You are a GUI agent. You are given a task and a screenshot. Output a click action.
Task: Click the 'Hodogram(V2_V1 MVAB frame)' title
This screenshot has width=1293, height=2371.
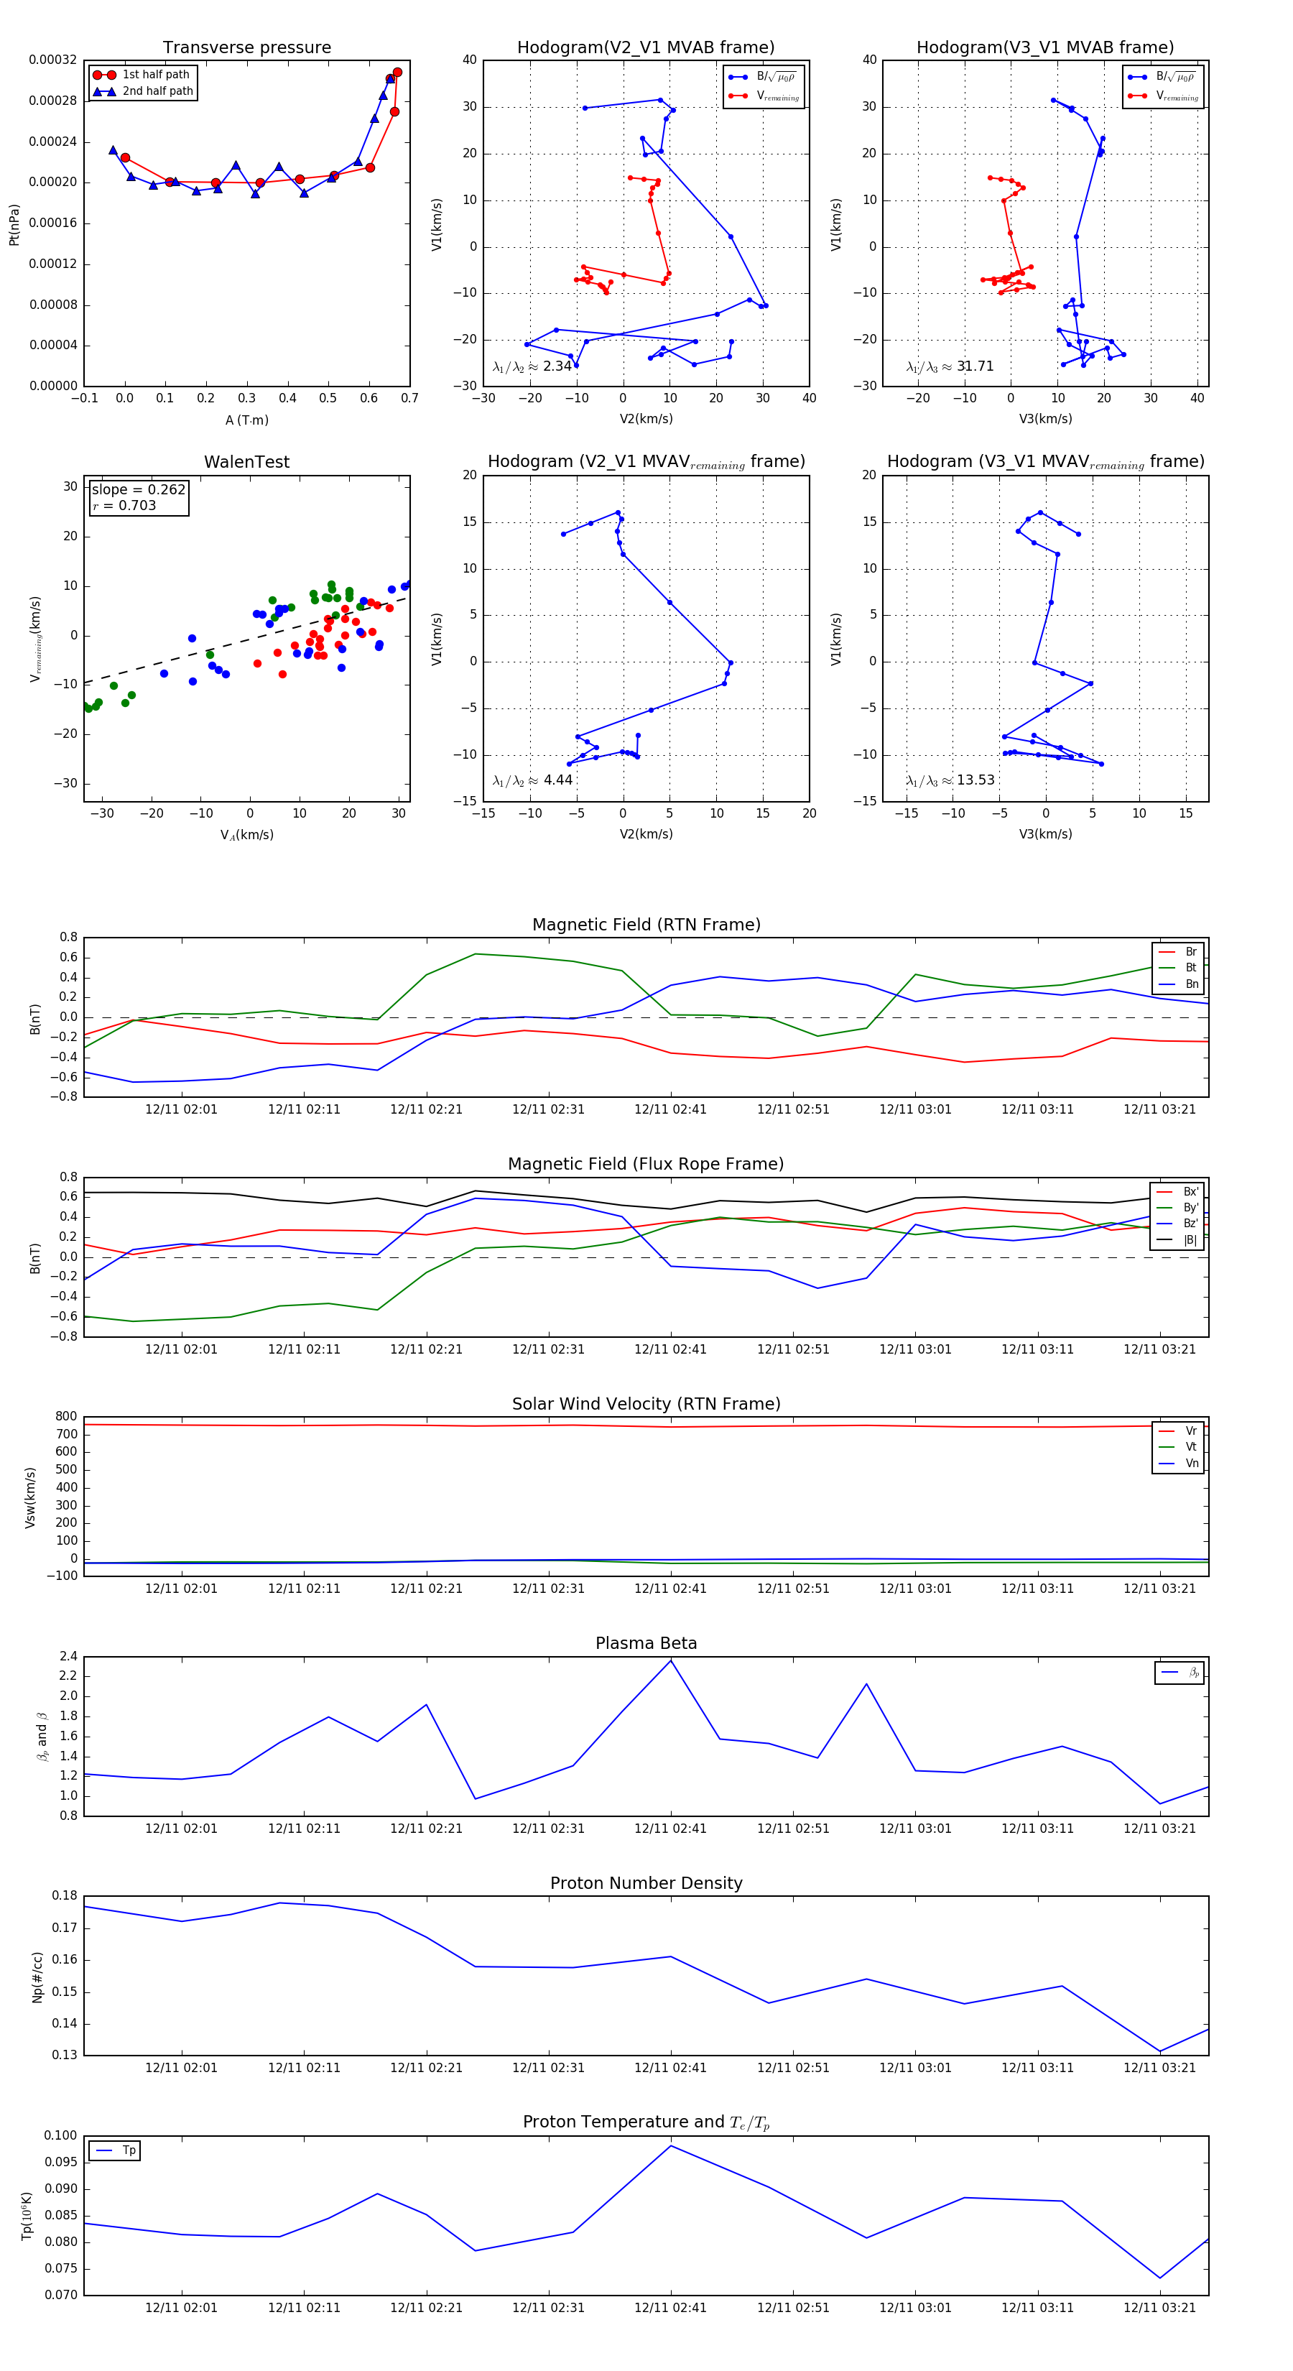click(646, 47)
